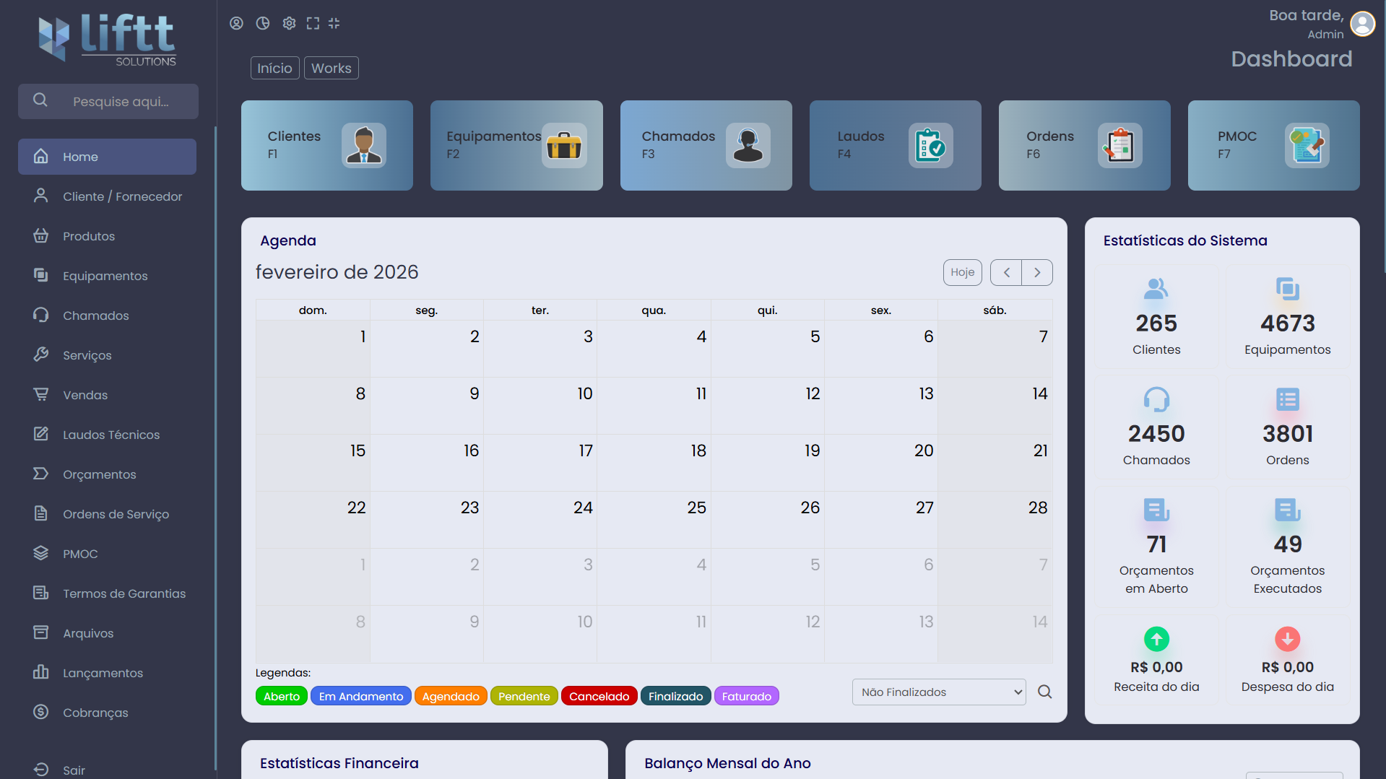Click Sair to log out
Image resolution: width=1386 pixels, height=779 pixels.
tap(74, 770)
